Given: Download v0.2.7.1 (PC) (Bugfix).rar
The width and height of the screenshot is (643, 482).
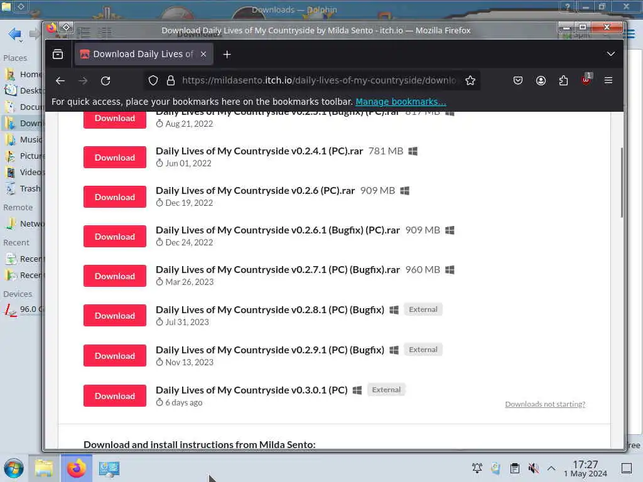Looking at the screenshot, I should [x=115, y=276].
